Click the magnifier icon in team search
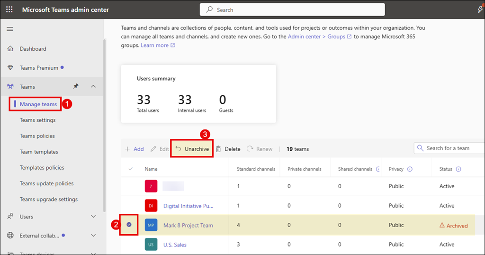 pyautogui.click(x=420, y=148)
